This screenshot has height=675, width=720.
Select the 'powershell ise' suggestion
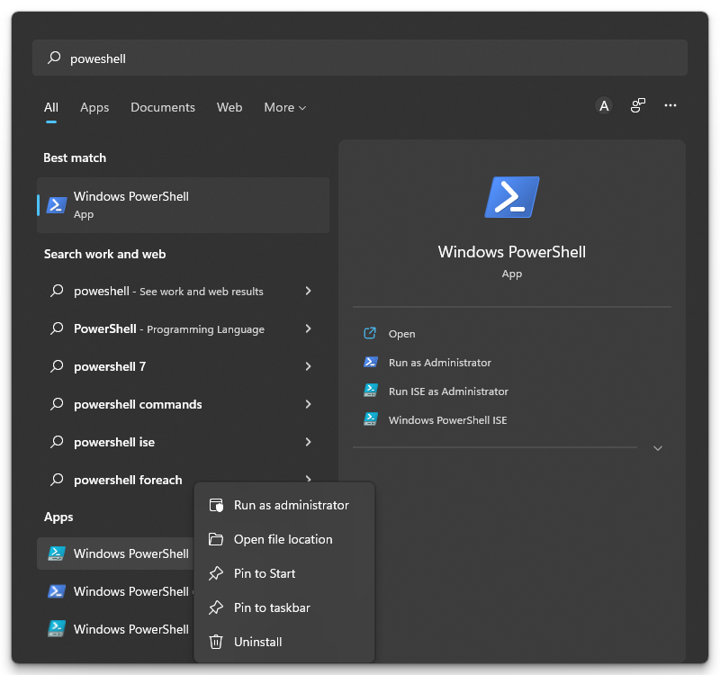point(184,442)
